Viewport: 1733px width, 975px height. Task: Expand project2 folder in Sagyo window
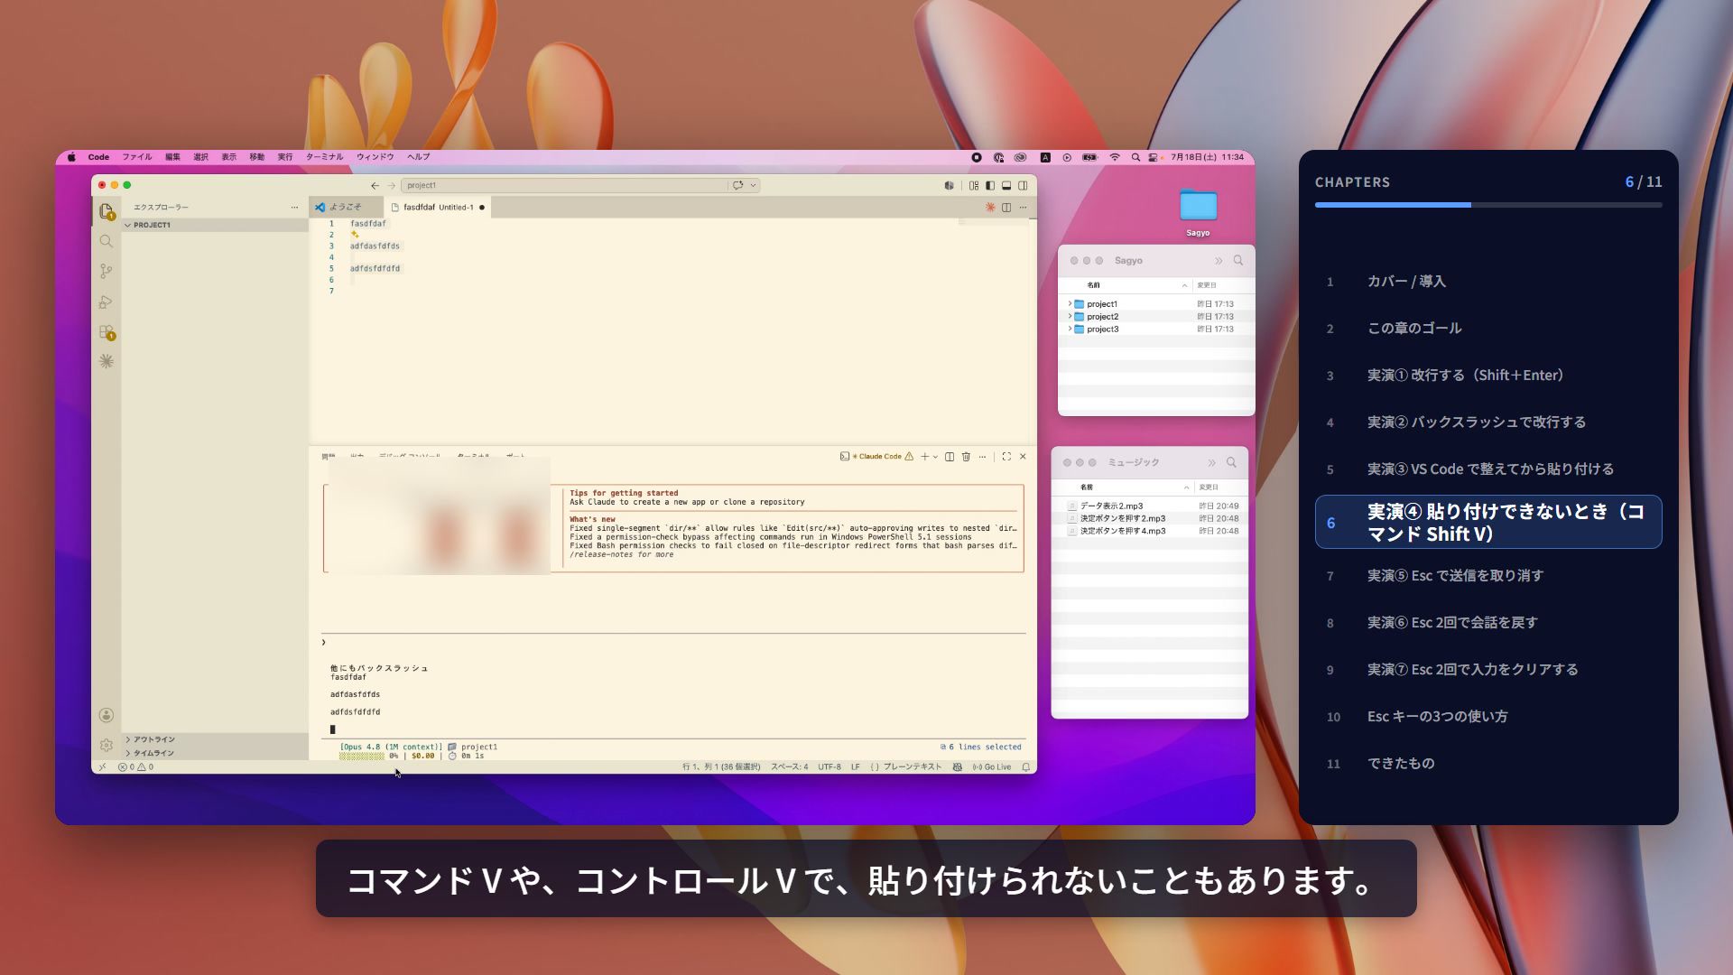point(1070,317)
